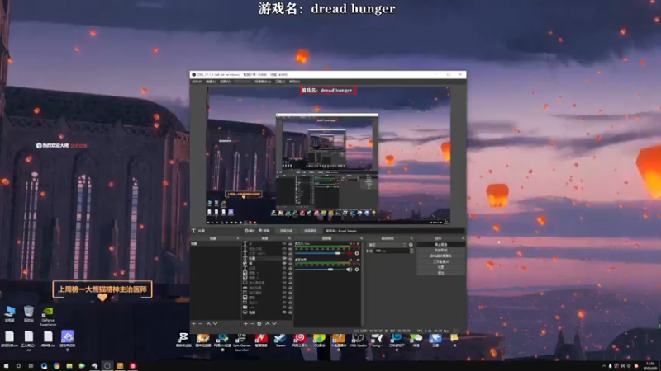Open GeForce Experience desktop shortcut
Image resolution: width=661 pixels, height=371 pixels.
tap(48, 316)
